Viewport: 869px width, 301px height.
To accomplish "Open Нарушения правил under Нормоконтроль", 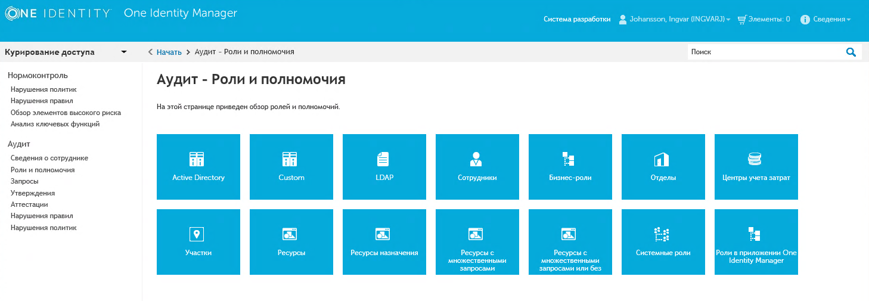I will tap(42, 101).
